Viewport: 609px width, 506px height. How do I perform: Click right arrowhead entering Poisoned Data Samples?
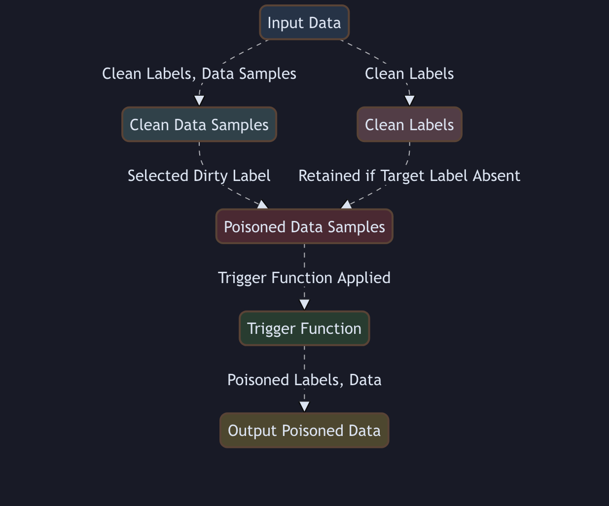click(x=346, y=205)
